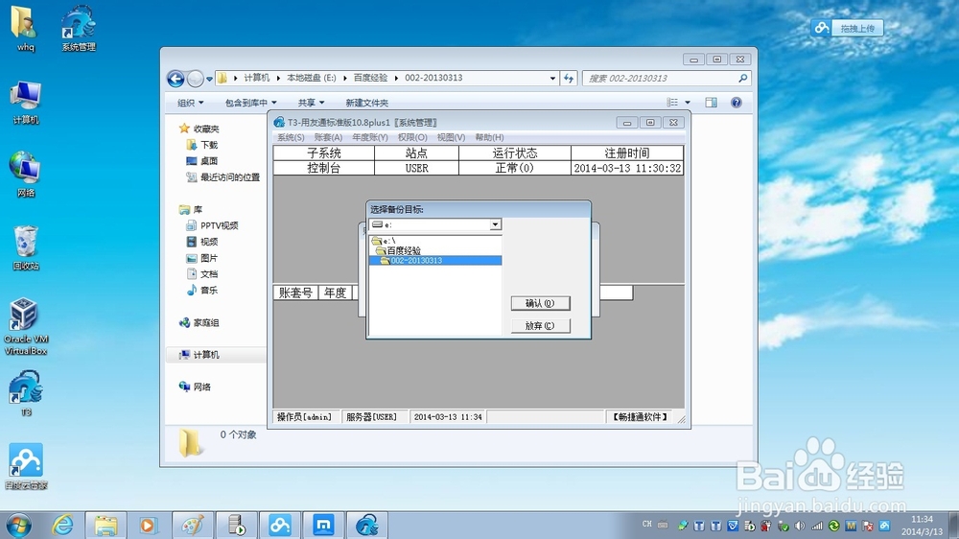The image size is (959, 539).
Task: Click 本地磁盘 (E:) in address breadcrumb
Action: tap(312, 78)
